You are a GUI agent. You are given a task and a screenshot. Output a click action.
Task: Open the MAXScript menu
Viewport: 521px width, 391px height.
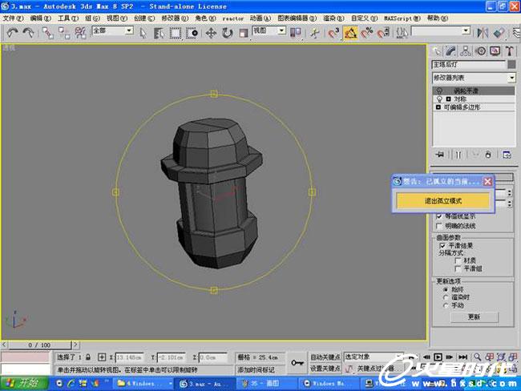point(402,18)
